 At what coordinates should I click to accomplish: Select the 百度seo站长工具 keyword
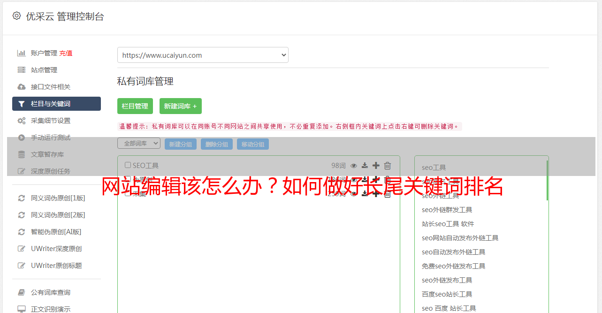pos(447,294)
